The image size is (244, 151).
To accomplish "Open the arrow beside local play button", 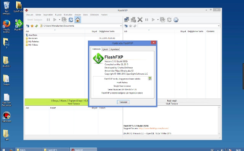I will click(x=59, y=20).
